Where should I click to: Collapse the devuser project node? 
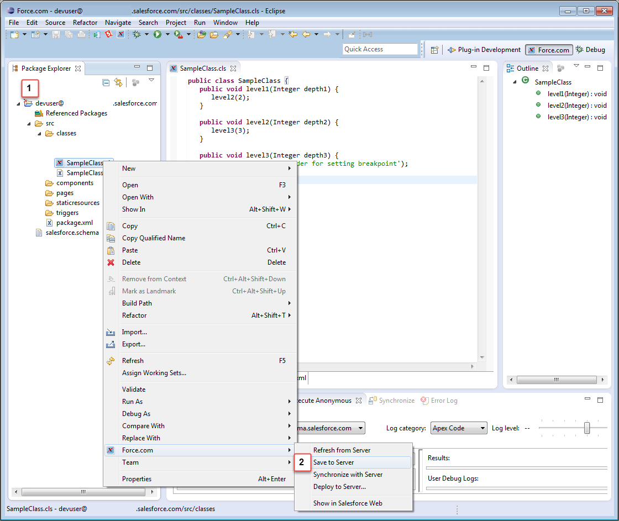tap(18, 104)
